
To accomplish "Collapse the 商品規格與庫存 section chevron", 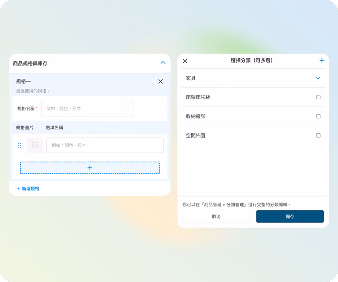I will (x=163, y=62).
